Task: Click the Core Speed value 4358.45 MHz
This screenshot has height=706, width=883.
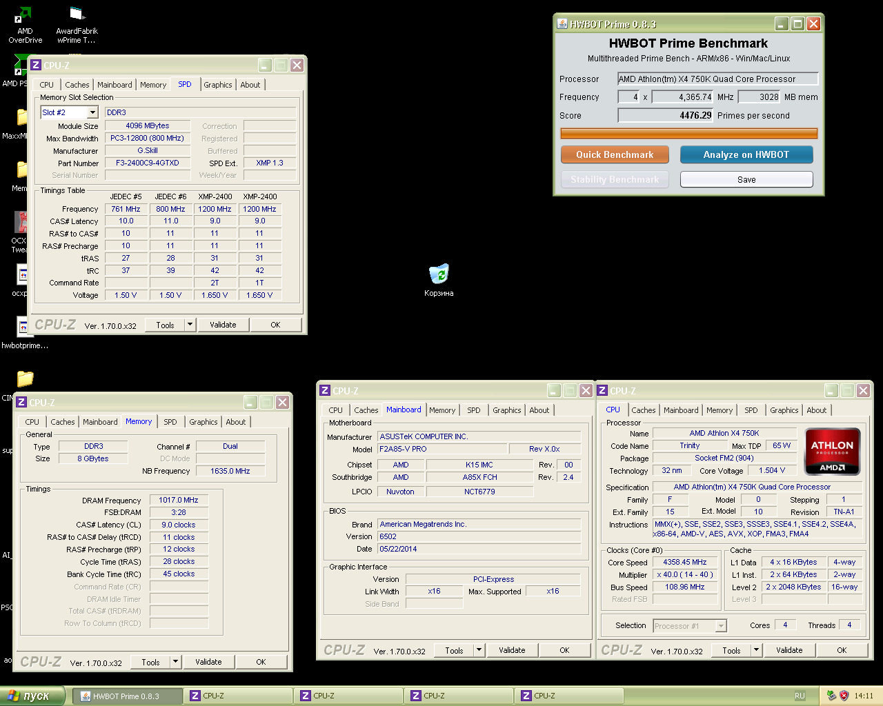Action: coord(685,563)
